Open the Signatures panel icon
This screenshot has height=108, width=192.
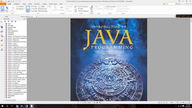coord(2,49)
